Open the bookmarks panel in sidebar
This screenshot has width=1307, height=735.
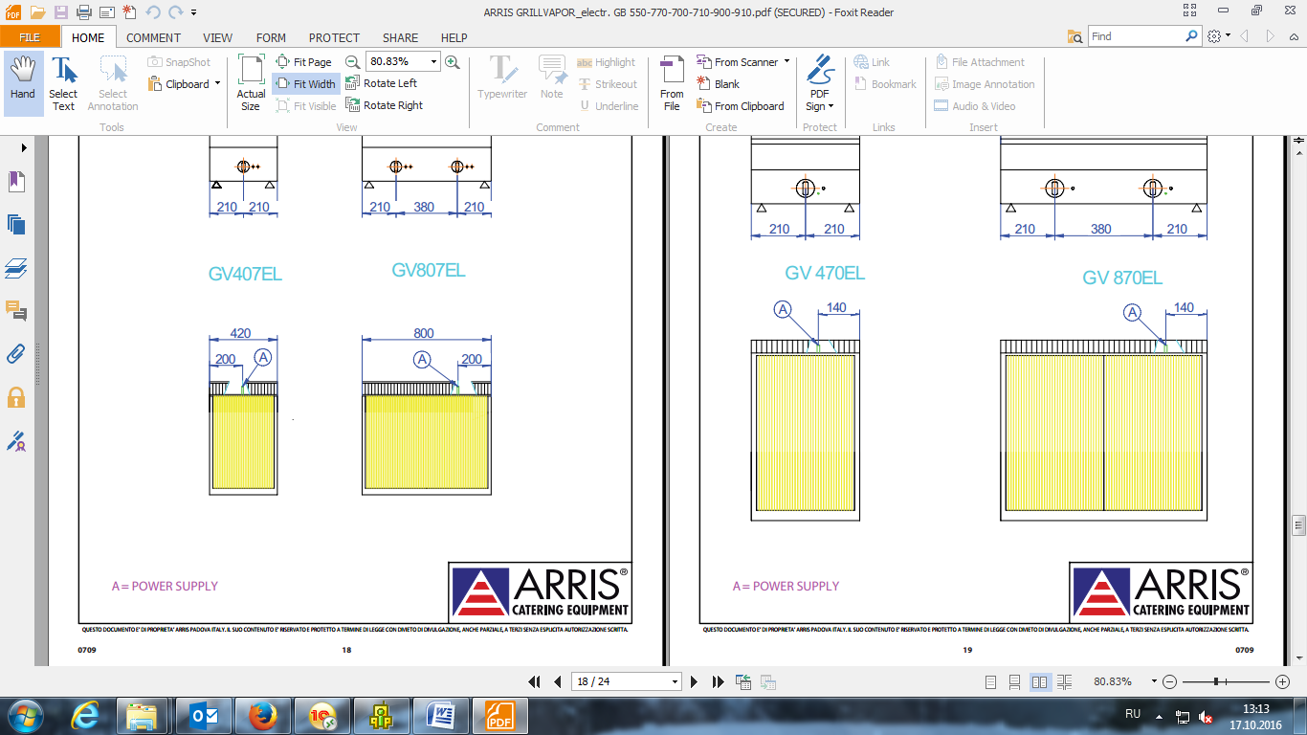click(x=16, y=181)
